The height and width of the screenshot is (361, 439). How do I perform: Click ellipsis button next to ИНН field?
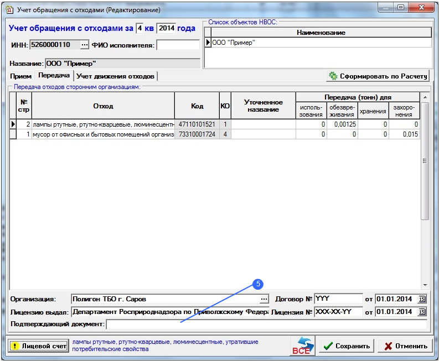[x=84, y=44]
